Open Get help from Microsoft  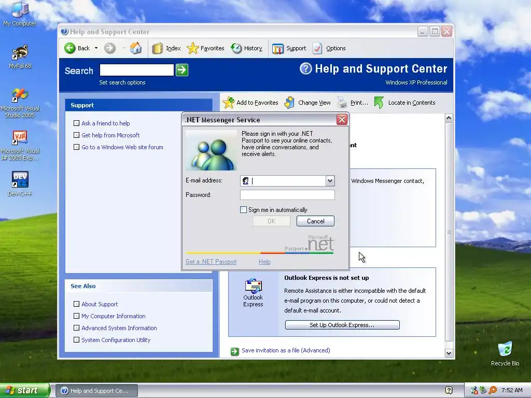tap(110, 135)
